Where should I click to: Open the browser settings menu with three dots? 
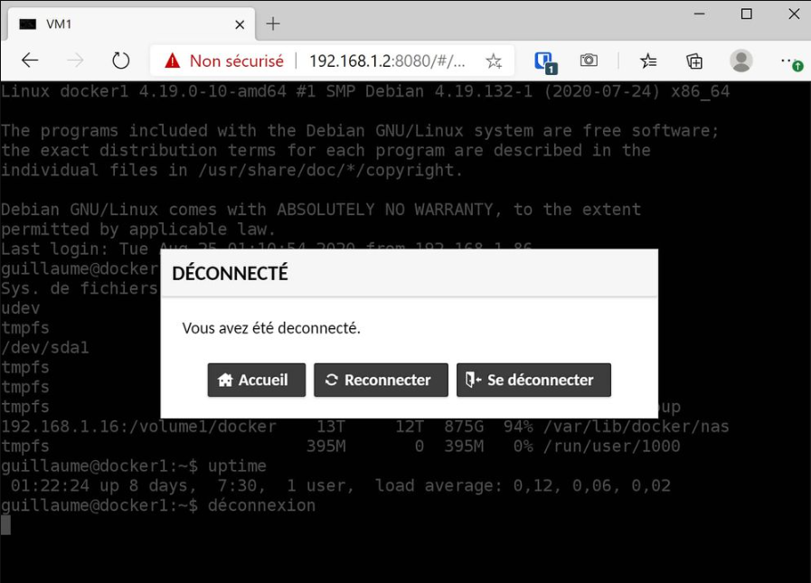[x=786, y=60]
